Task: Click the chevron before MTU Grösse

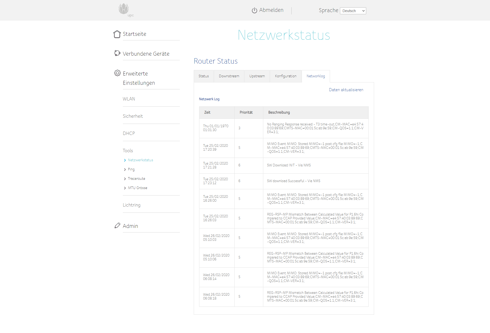Action: tap(125, 188)
